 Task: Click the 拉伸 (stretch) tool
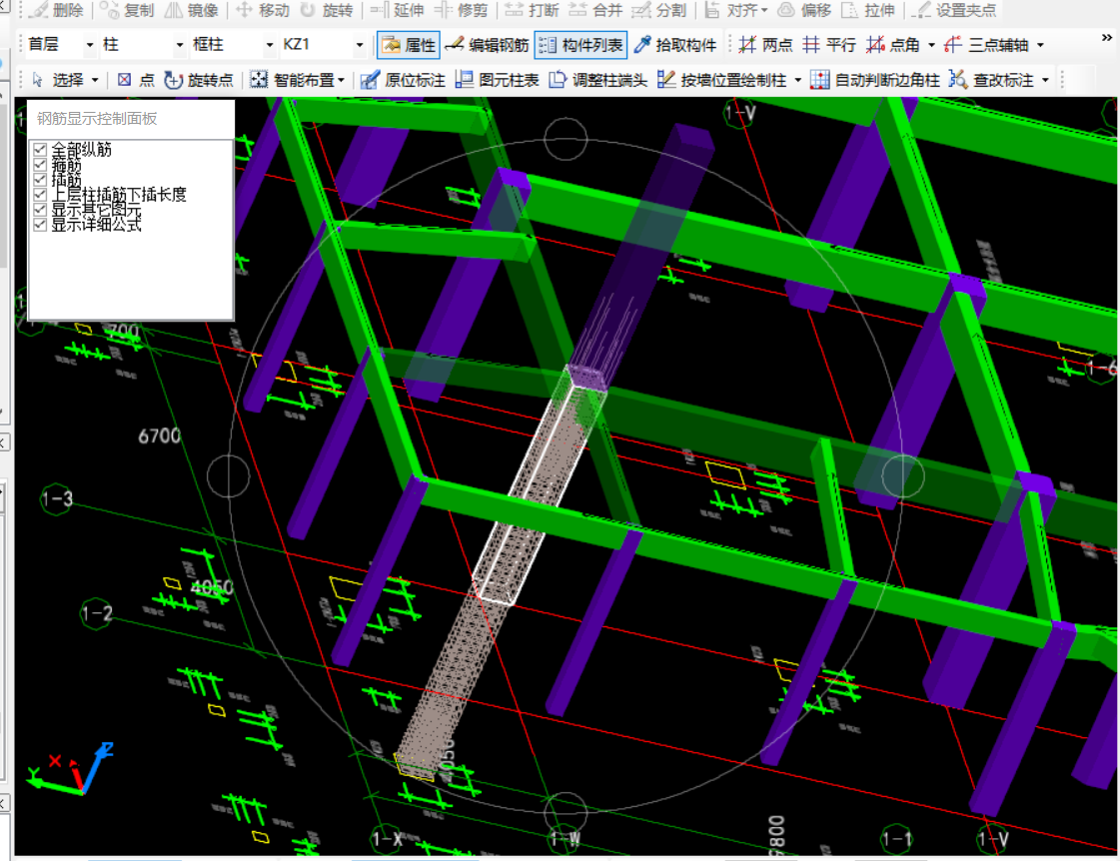click(868, 10)
